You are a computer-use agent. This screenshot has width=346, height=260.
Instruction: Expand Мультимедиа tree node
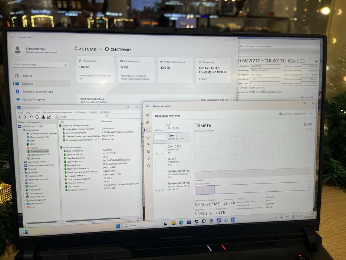(23, 176)
